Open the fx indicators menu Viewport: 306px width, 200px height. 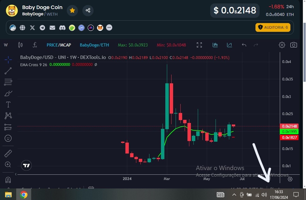coord(35,45)
